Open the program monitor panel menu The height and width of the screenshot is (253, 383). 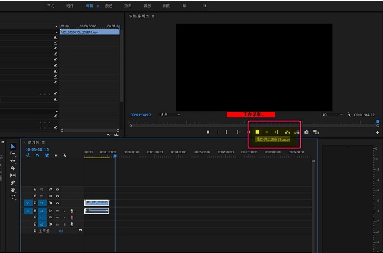coord(153,17)
